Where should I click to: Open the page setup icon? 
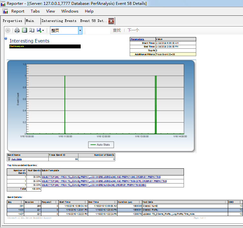click(32, 30)
